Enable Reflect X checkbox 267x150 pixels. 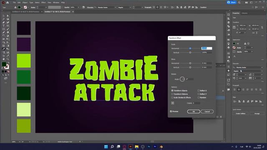[x=199, y=91]
